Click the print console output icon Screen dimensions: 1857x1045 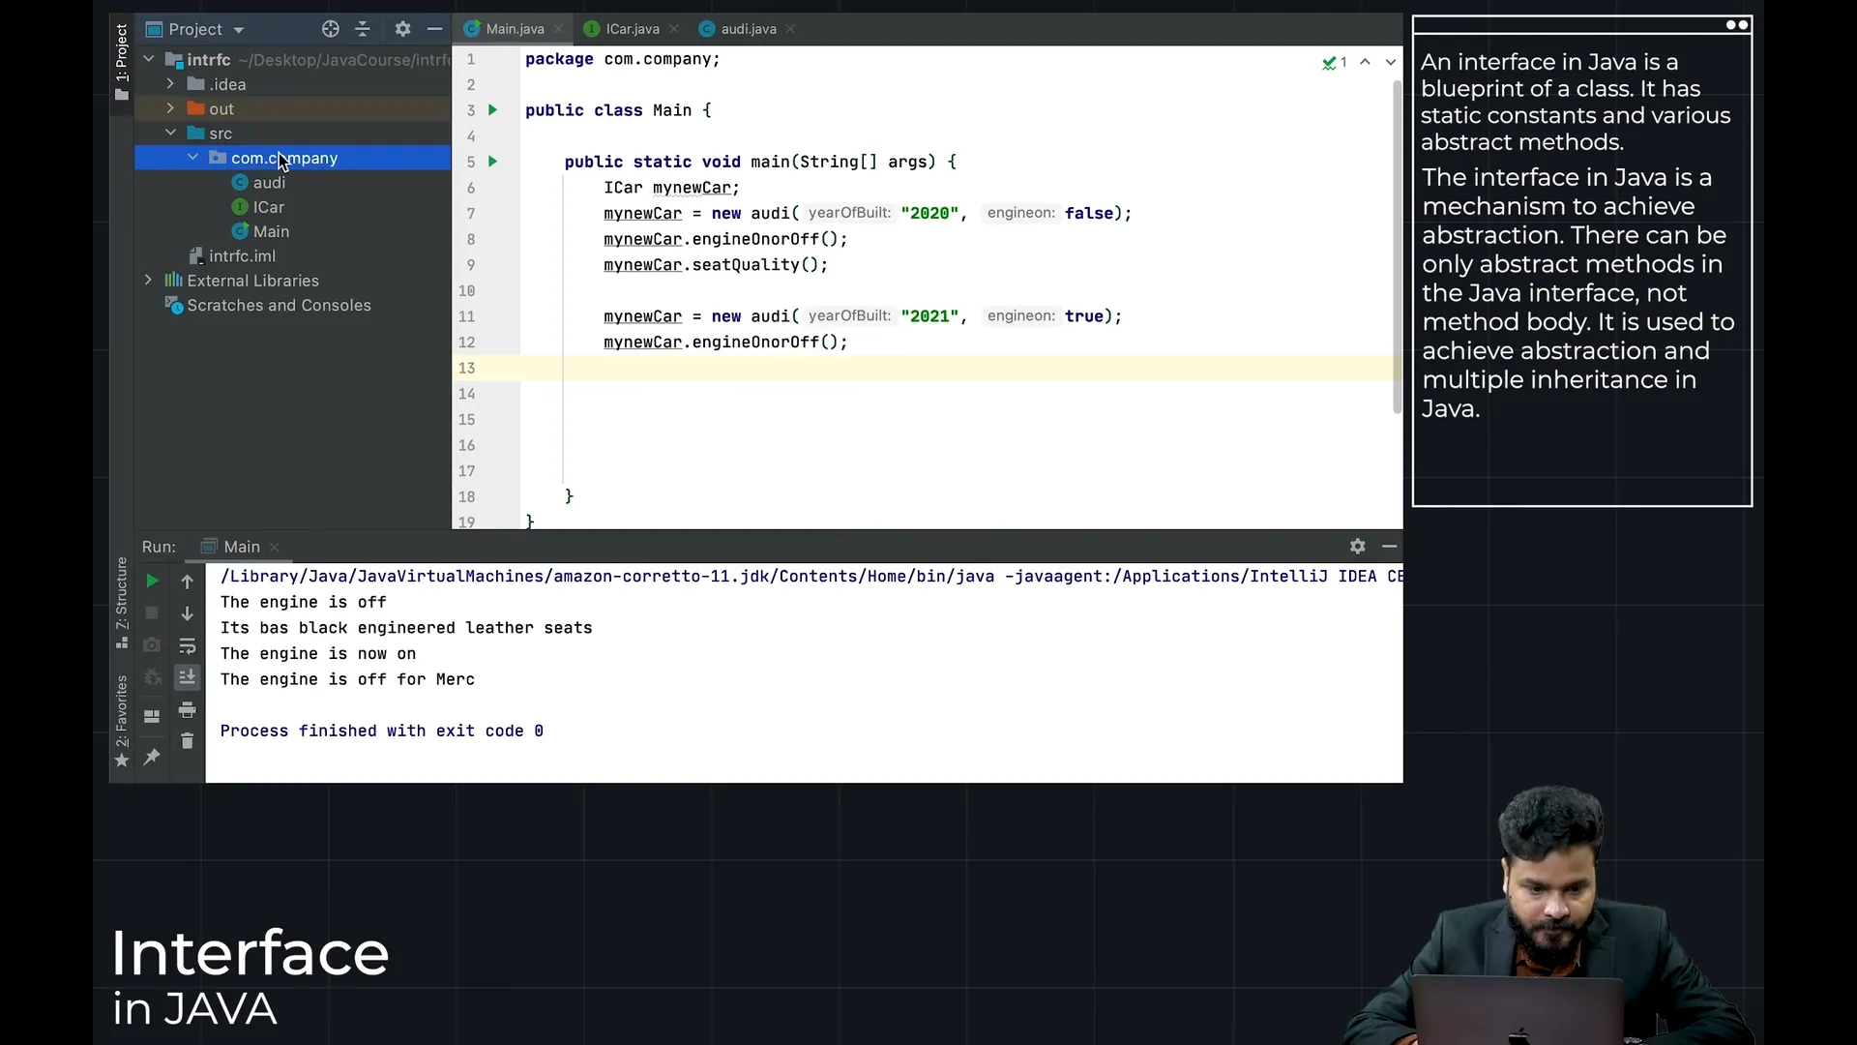pos(187,711)
